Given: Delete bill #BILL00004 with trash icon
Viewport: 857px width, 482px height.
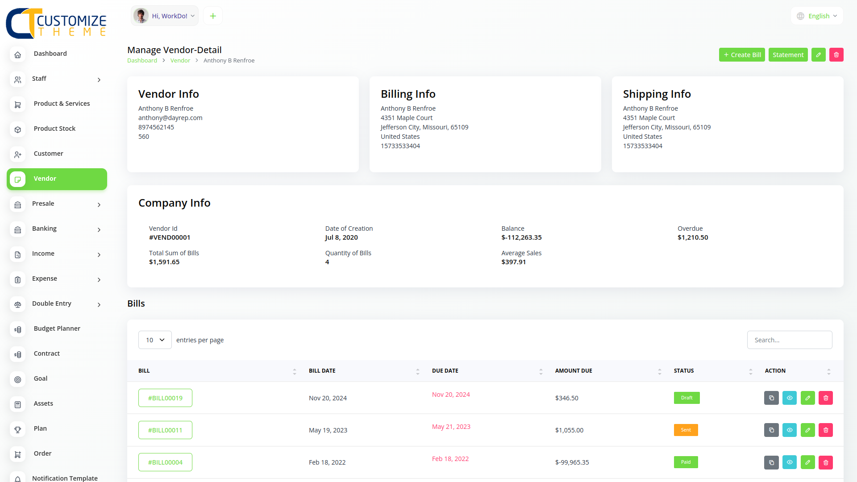Looking at the screenshot, I should (825, 462).
